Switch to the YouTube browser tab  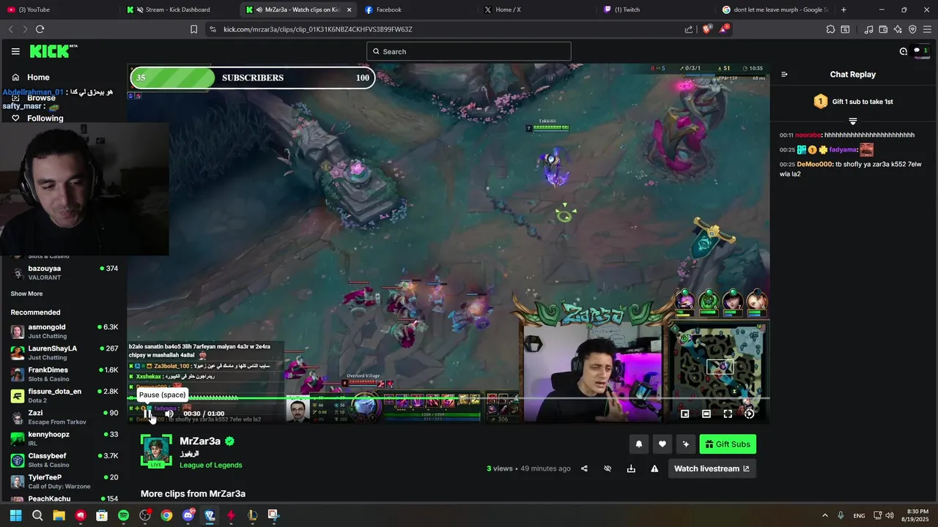(59, 10)
